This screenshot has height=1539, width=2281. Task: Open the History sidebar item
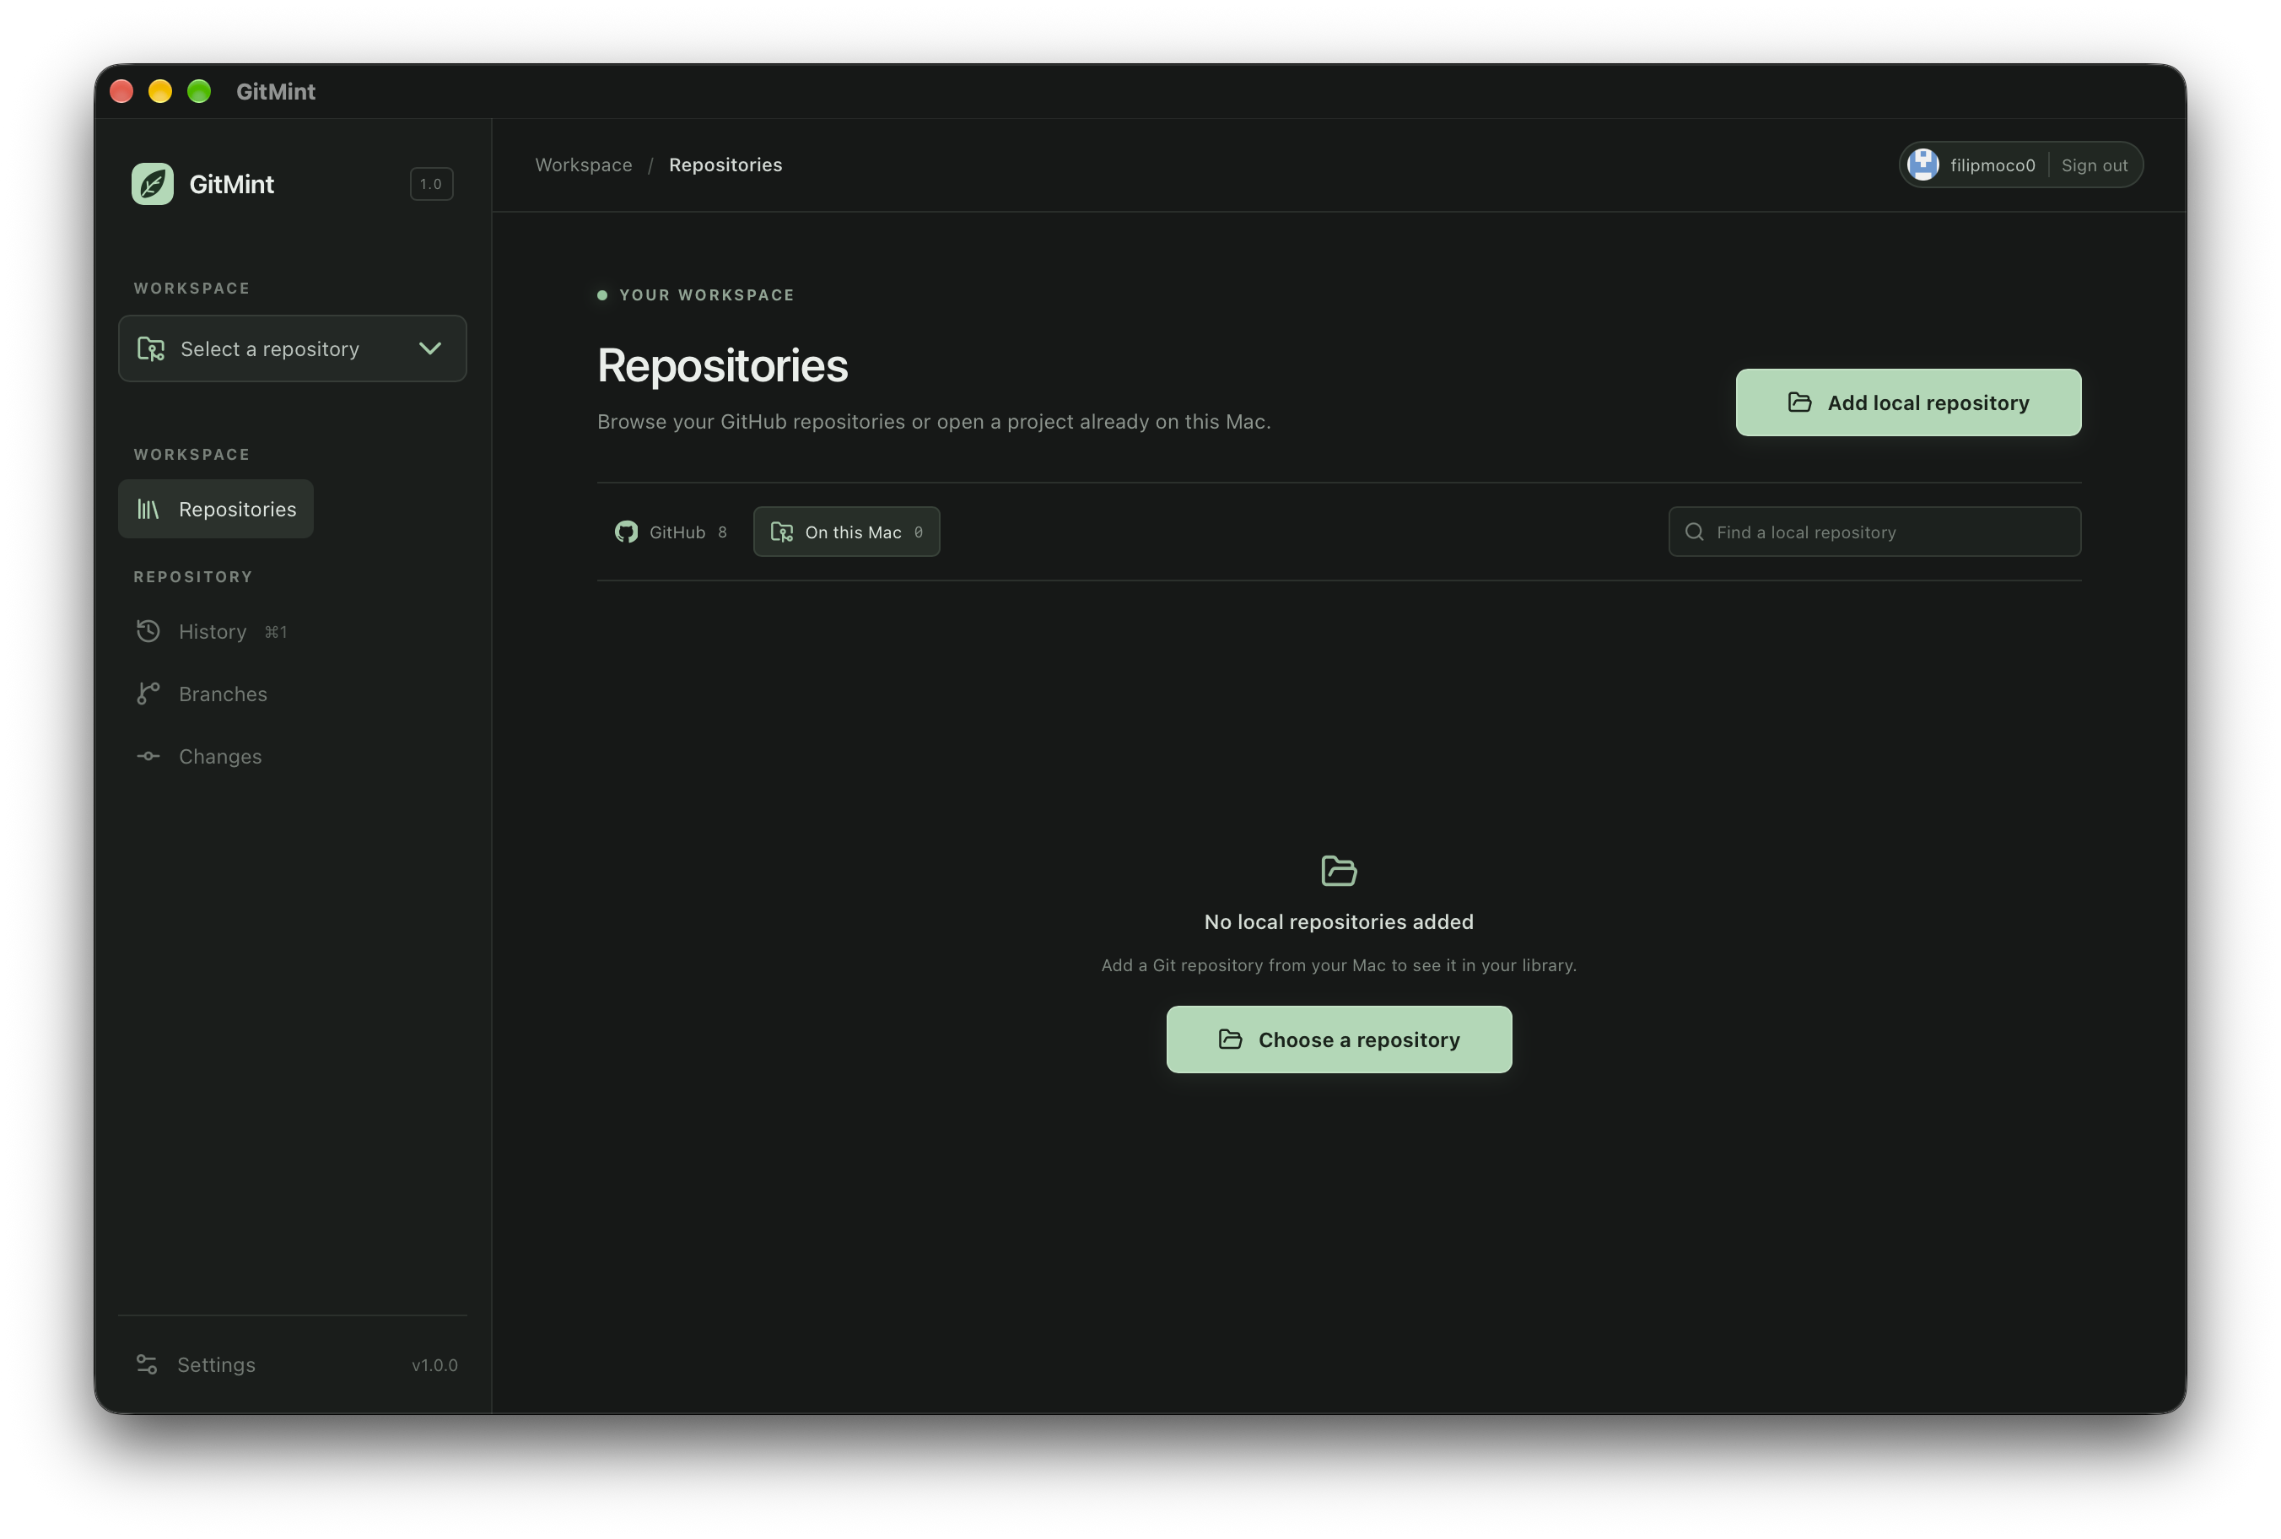212,631
